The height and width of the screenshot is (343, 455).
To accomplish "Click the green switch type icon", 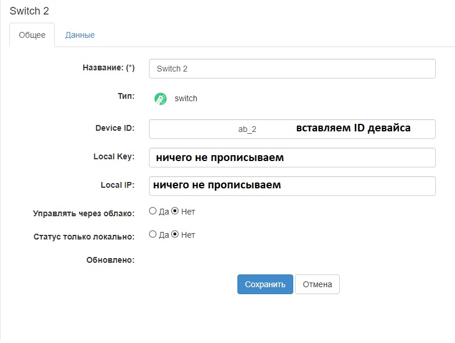I will click(x=161, y=99).
